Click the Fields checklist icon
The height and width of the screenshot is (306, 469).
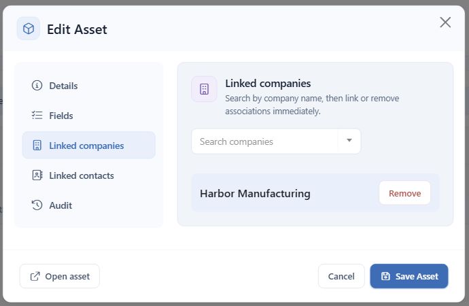point(37,115)
